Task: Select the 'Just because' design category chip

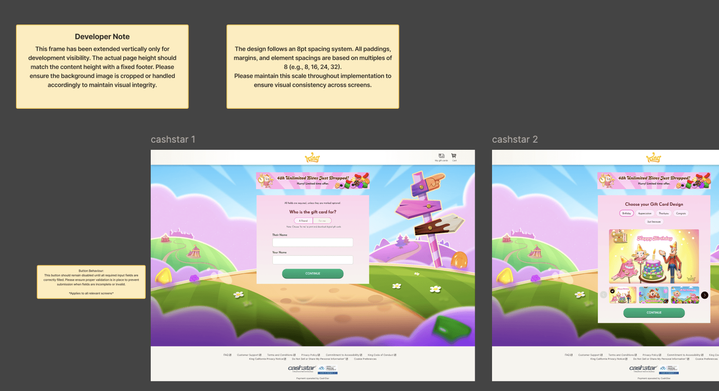Action: pos(654,222)
